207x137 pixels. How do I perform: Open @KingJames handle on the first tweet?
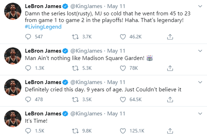86,6
